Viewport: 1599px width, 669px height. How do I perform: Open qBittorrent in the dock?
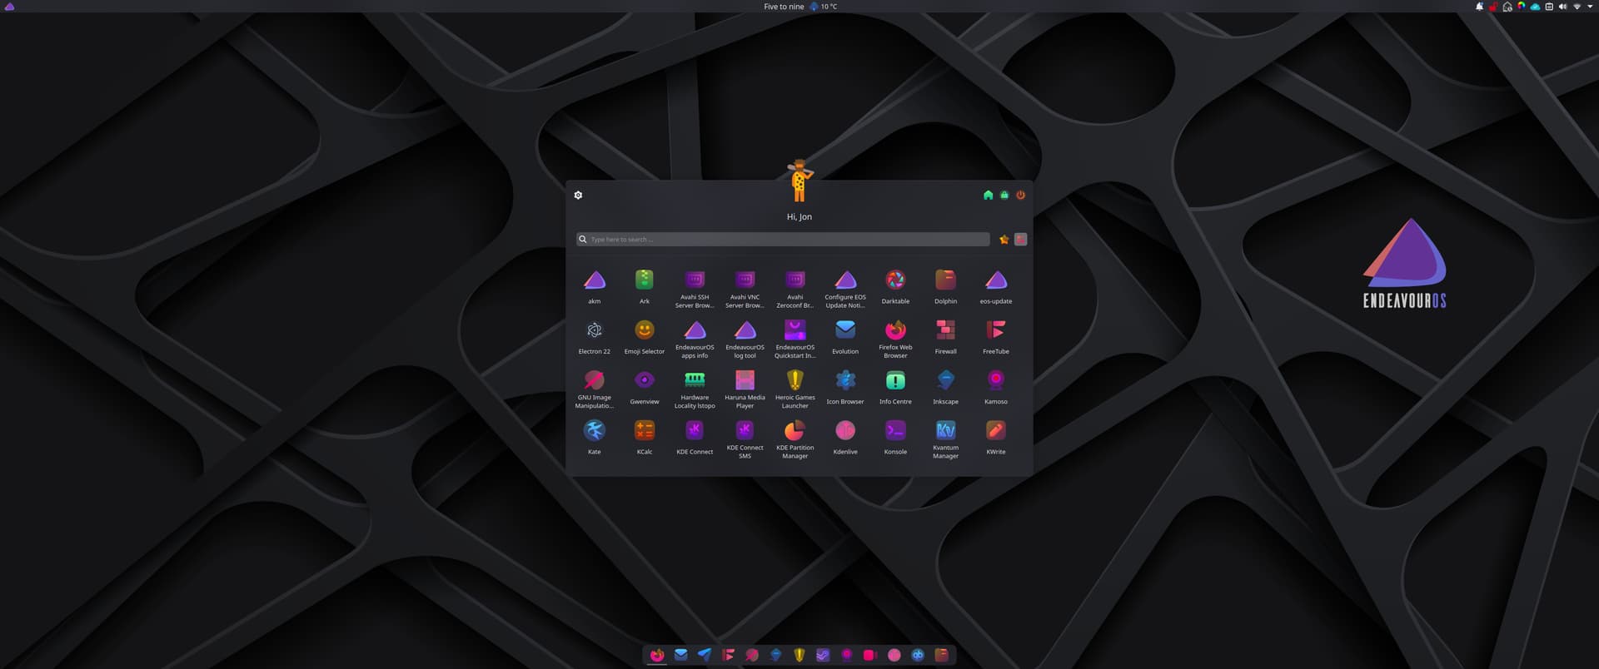tap(918, 655)
